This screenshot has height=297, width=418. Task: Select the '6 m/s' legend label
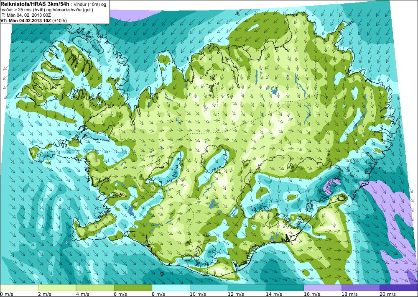[x=121, y=294]
